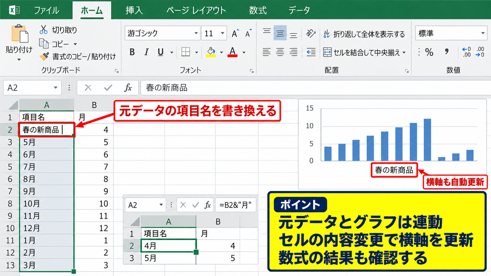The image size is (491, 276).
Task: Select top vertical align icon
Action: tap(267, 32)
